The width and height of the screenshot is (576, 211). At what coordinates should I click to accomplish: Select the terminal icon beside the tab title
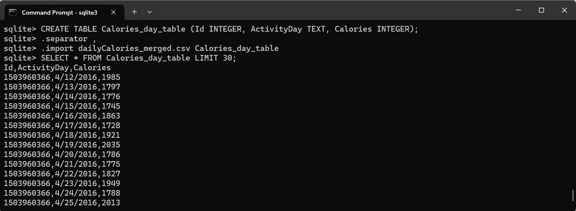tap(12, 12)
